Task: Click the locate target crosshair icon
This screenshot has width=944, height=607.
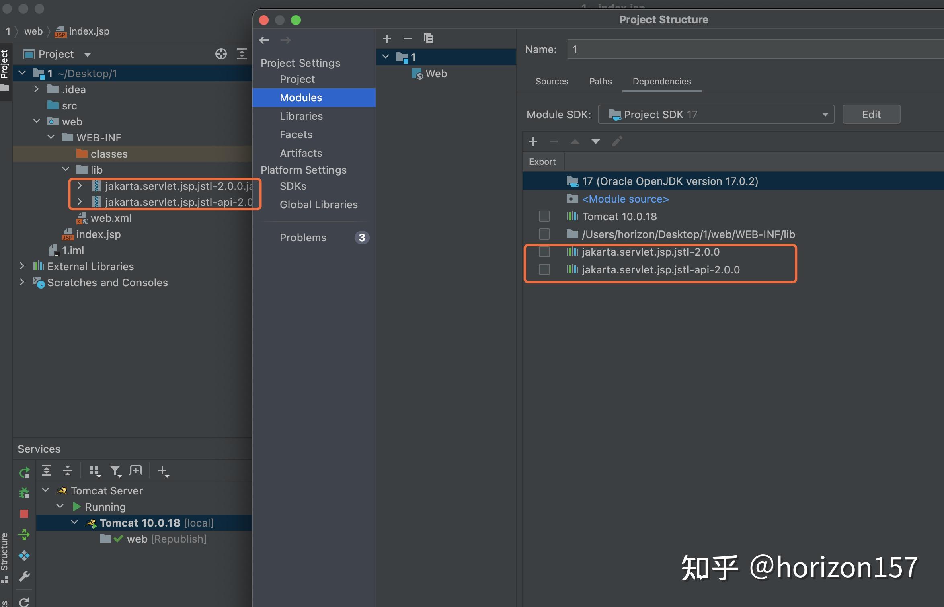Action: pyautogui.click(x=221, y=54)
